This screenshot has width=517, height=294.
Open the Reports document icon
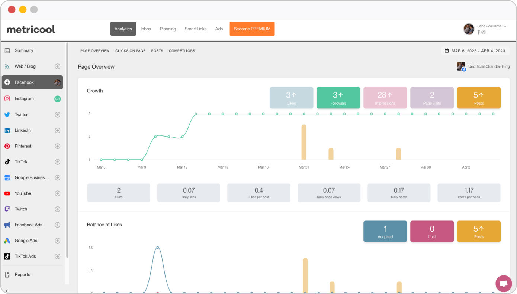click(x=7, y=275)
